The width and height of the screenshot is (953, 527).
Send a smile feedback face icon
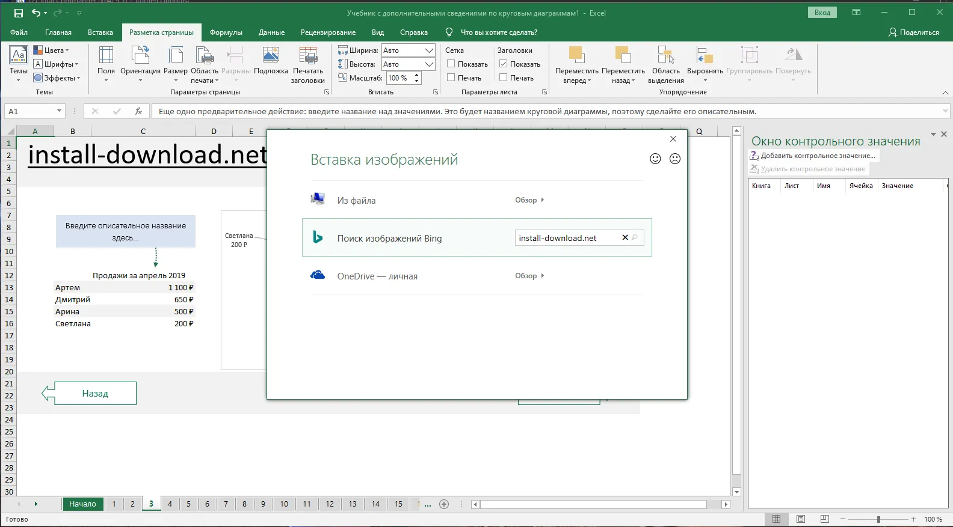point(655,159)
